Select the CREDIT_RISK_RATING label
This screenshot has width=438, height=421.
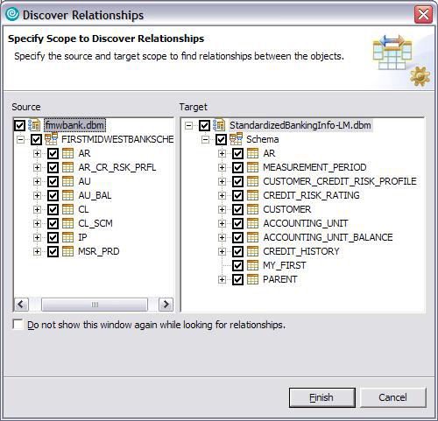311,195
